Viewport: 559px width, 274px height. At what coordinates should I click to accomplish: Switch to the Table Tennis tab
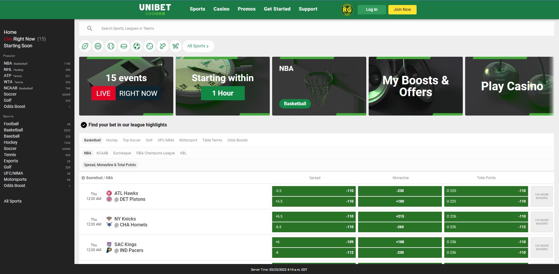(x=212, y=140)
